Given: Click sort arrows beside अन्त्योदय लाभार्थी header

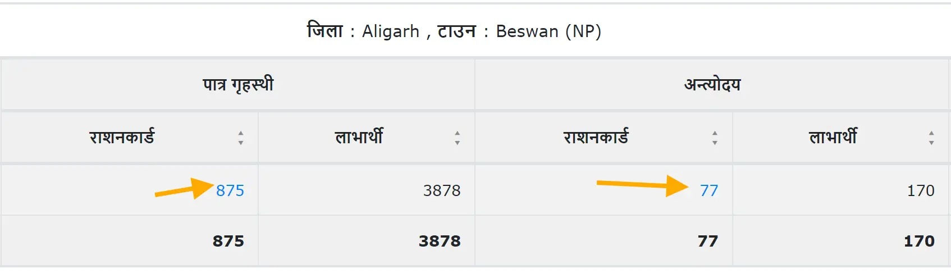Looking at the screenshot, I should 931,138.
